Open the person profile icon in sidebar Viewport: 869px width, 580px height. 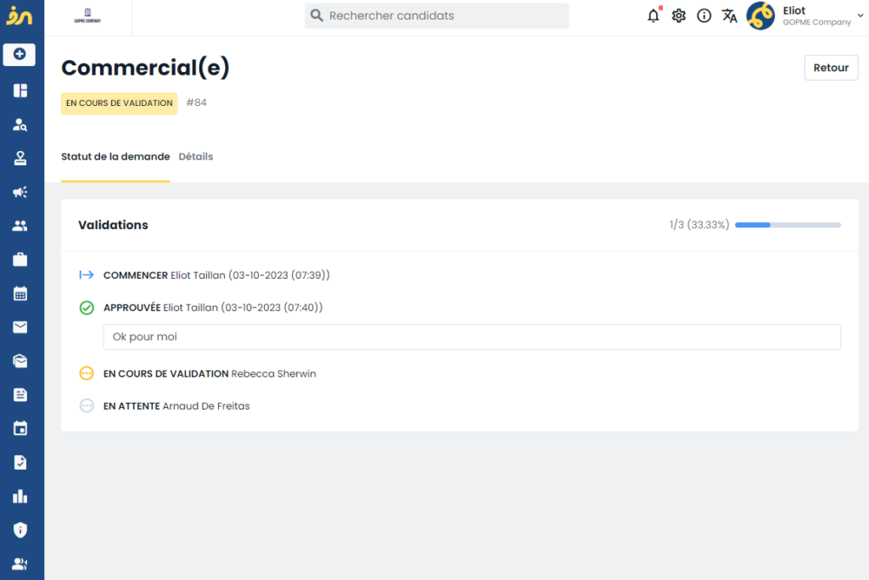[20, 159]
